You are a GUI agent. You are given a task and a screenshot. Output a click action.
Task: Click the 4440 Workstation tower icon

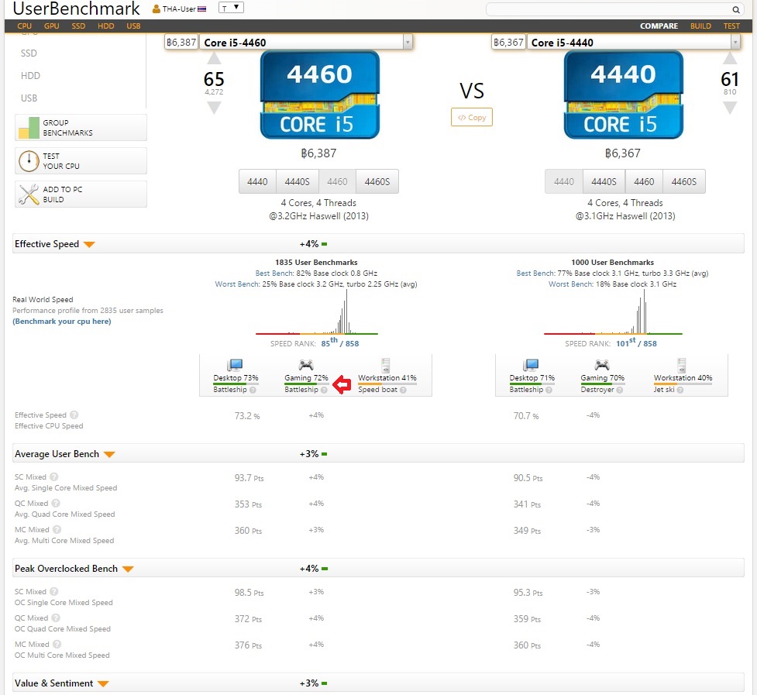tap(681, 365)
